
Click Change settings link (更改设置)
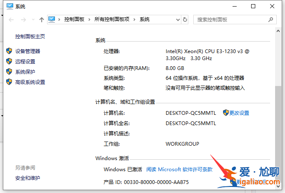point(239,113)
